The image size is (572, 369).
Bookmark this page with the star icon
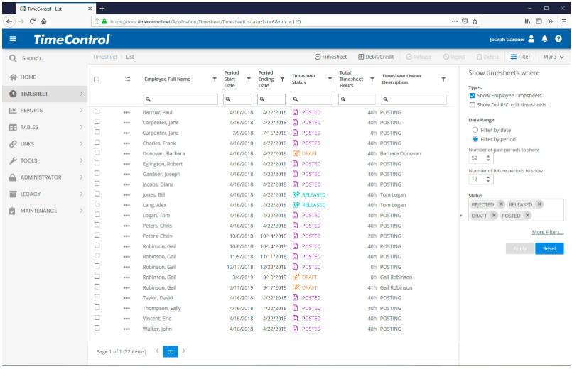click(475, 21)
